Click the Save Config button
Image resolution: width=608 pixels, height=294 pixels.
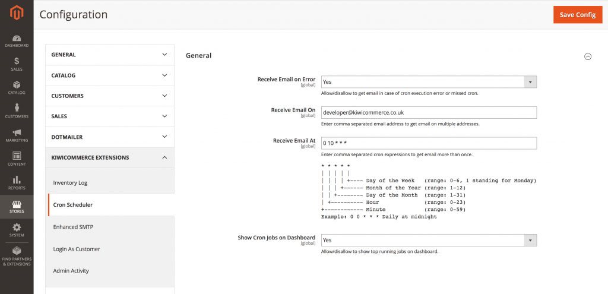coord(578,15)
